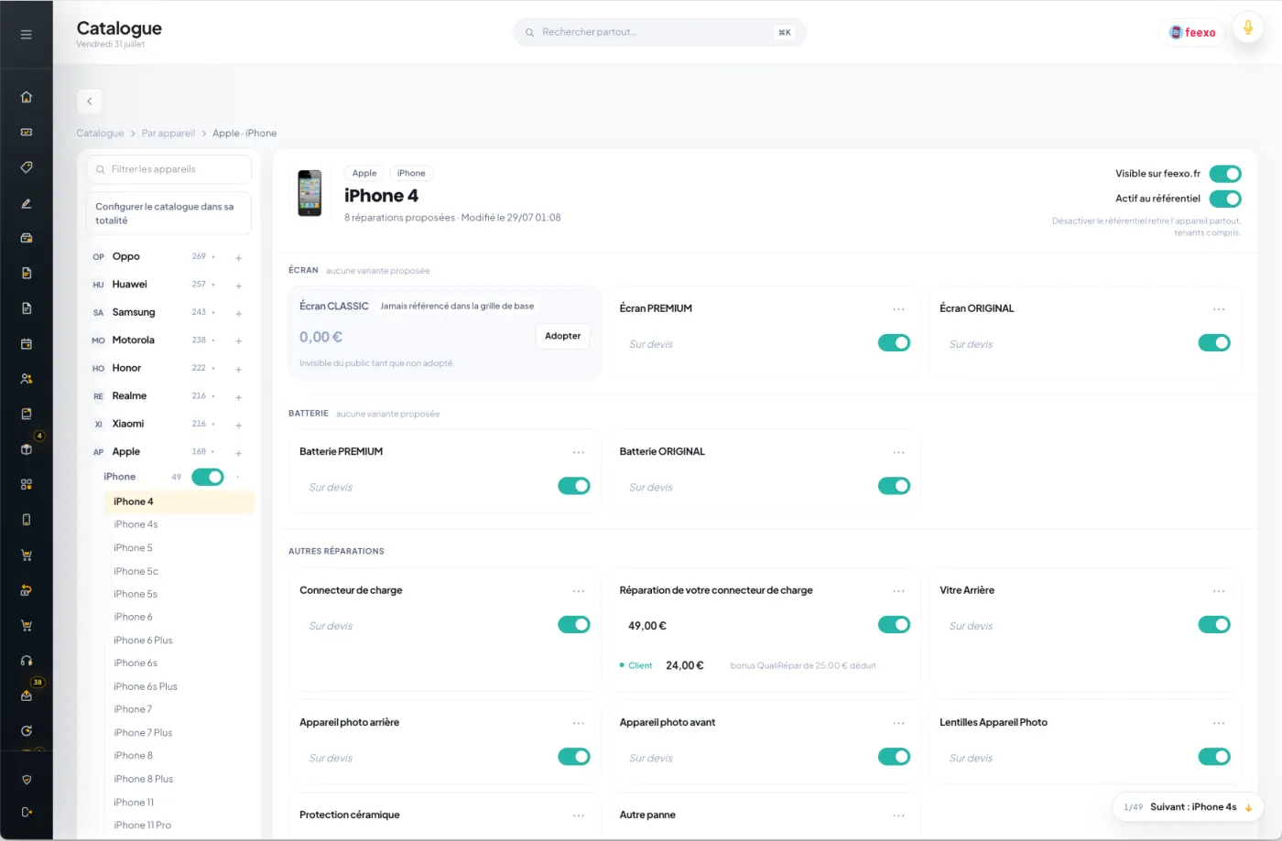Open the hamburger menu in sidebar
The height and width of the screenshot is (841, 1282).
tap(27, 35)
